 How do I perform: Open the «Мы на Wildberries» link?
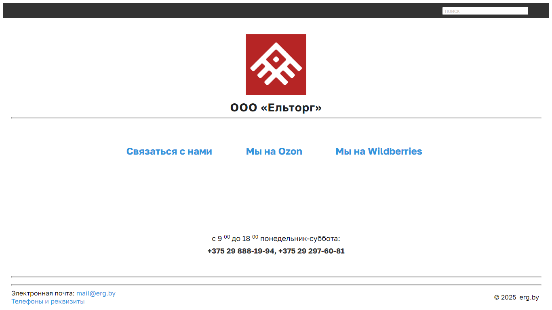point(379,151)
